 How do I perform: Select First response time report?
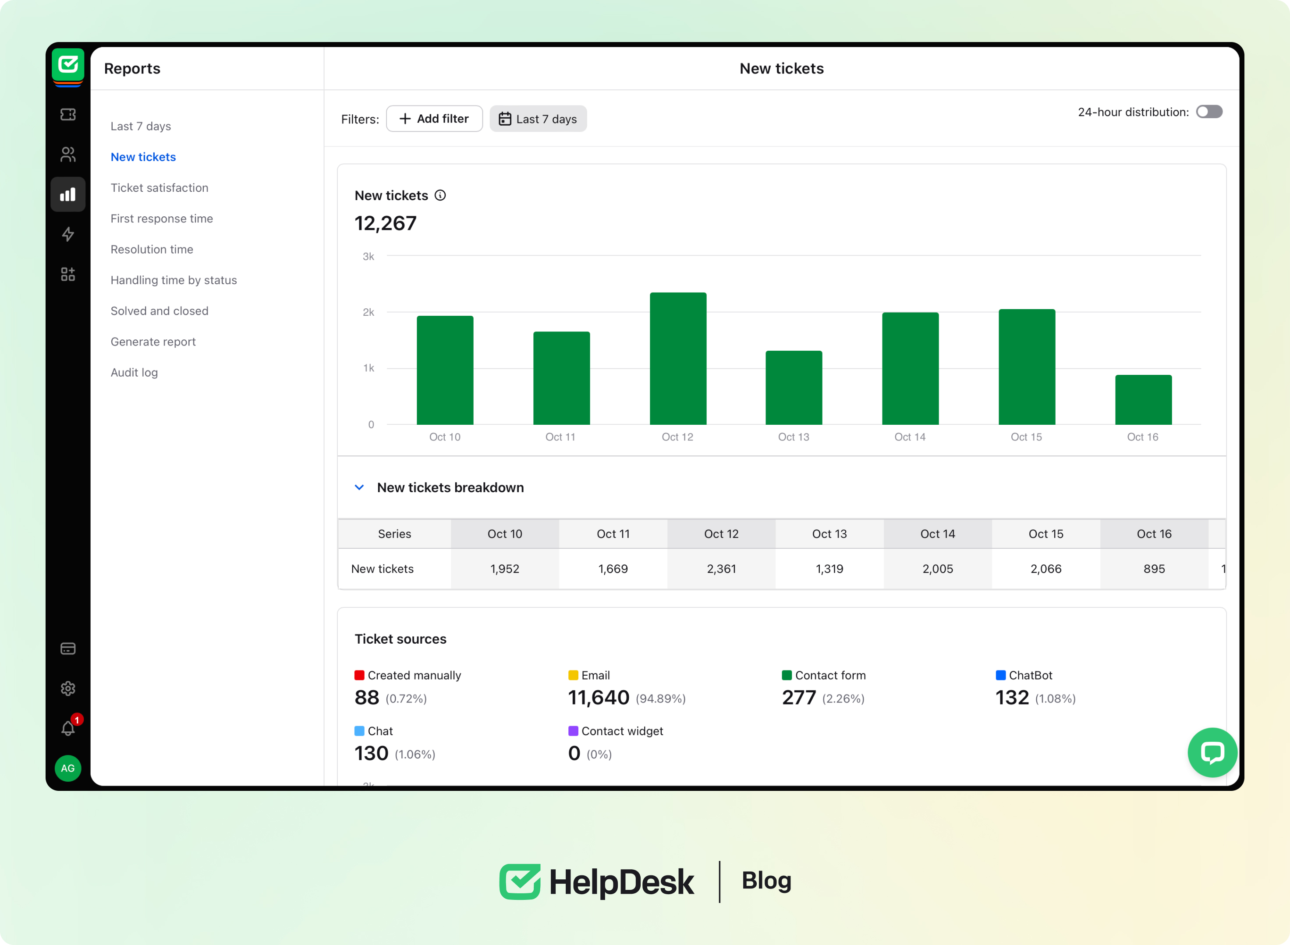coord(161,219)
